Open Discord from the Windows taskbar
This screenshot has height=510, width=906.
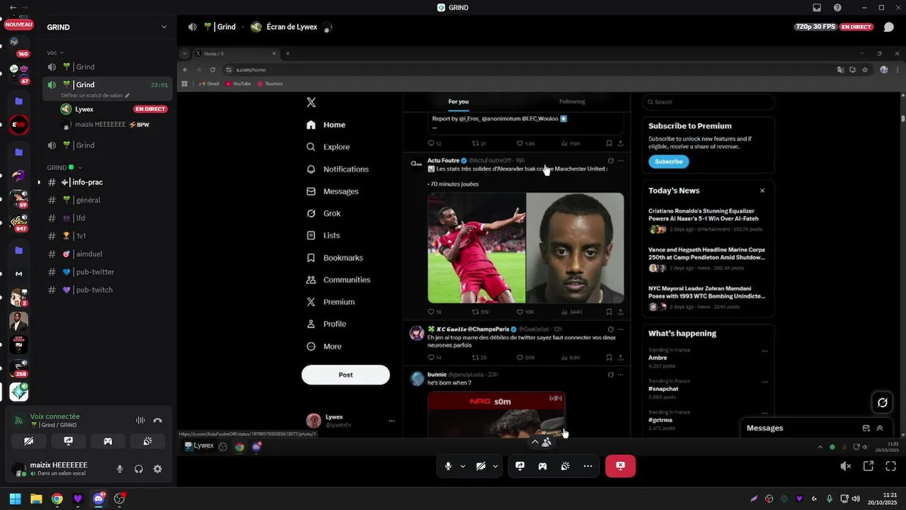[98, 499]
